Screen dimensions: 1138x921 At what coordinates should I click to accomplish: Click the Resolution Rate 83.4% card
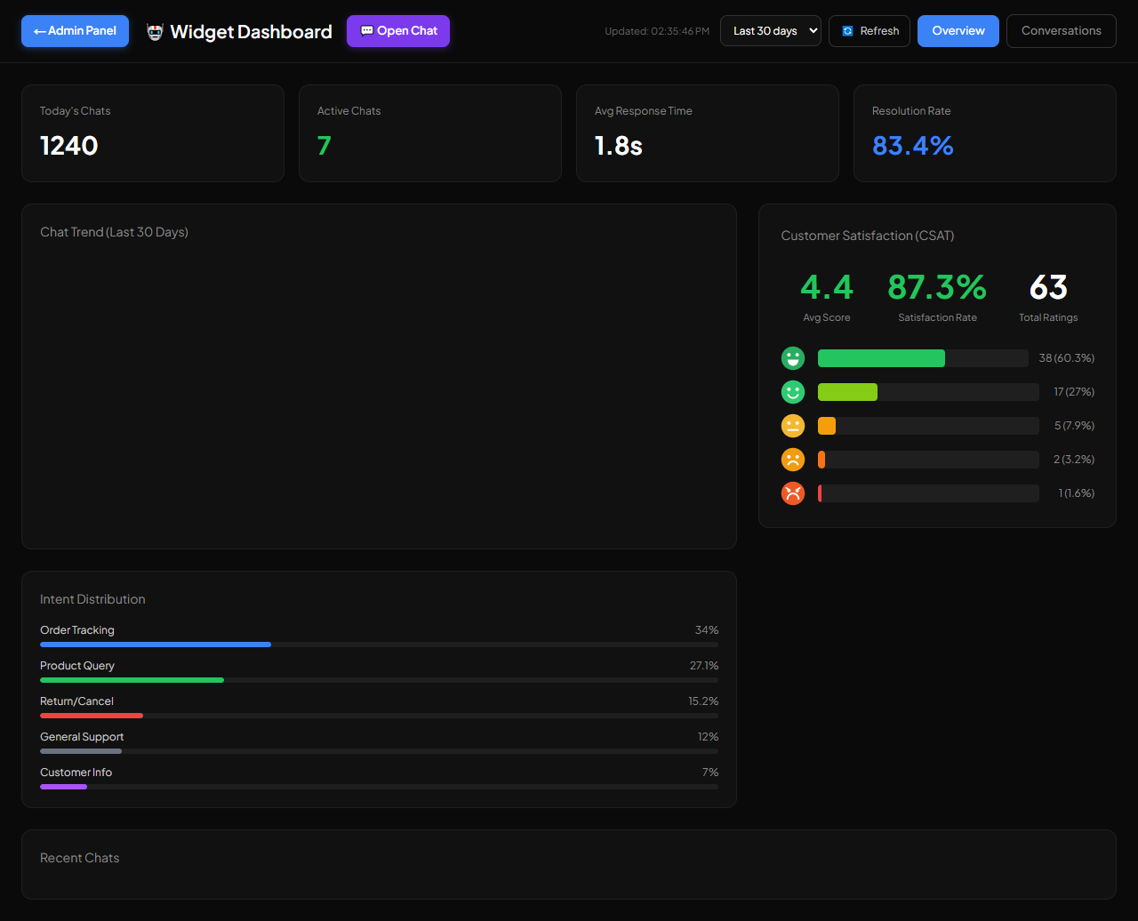point(985,133)
